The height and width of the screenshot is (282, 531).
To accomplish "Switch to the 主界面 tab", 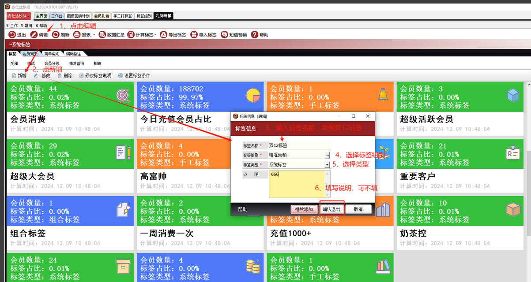I will tap(41, 16).
